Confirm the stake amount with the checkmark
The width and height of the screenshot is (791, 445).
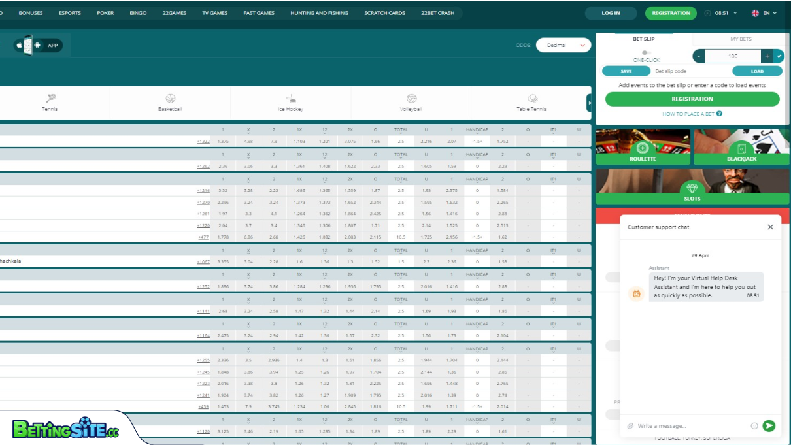(x=779, y=56)
